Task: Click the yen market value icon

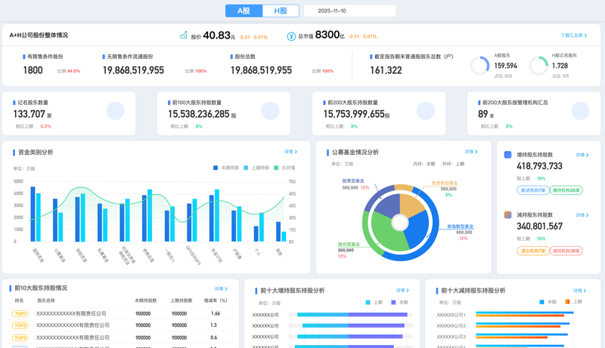Action: (x=291, y=36)
